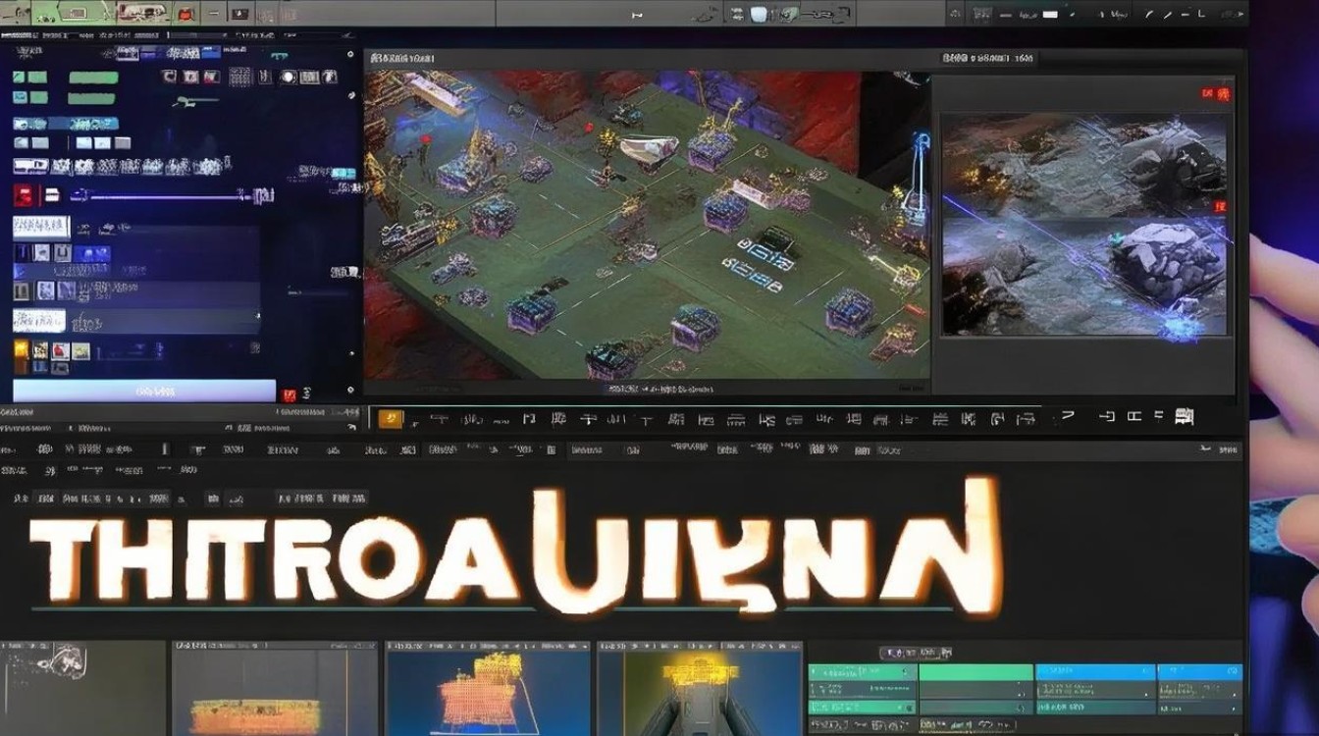Click the orange highlighted button at the toolbar's left end
Image resolution: width=1319 pixels, height=736 pixels.
point(391,419)
